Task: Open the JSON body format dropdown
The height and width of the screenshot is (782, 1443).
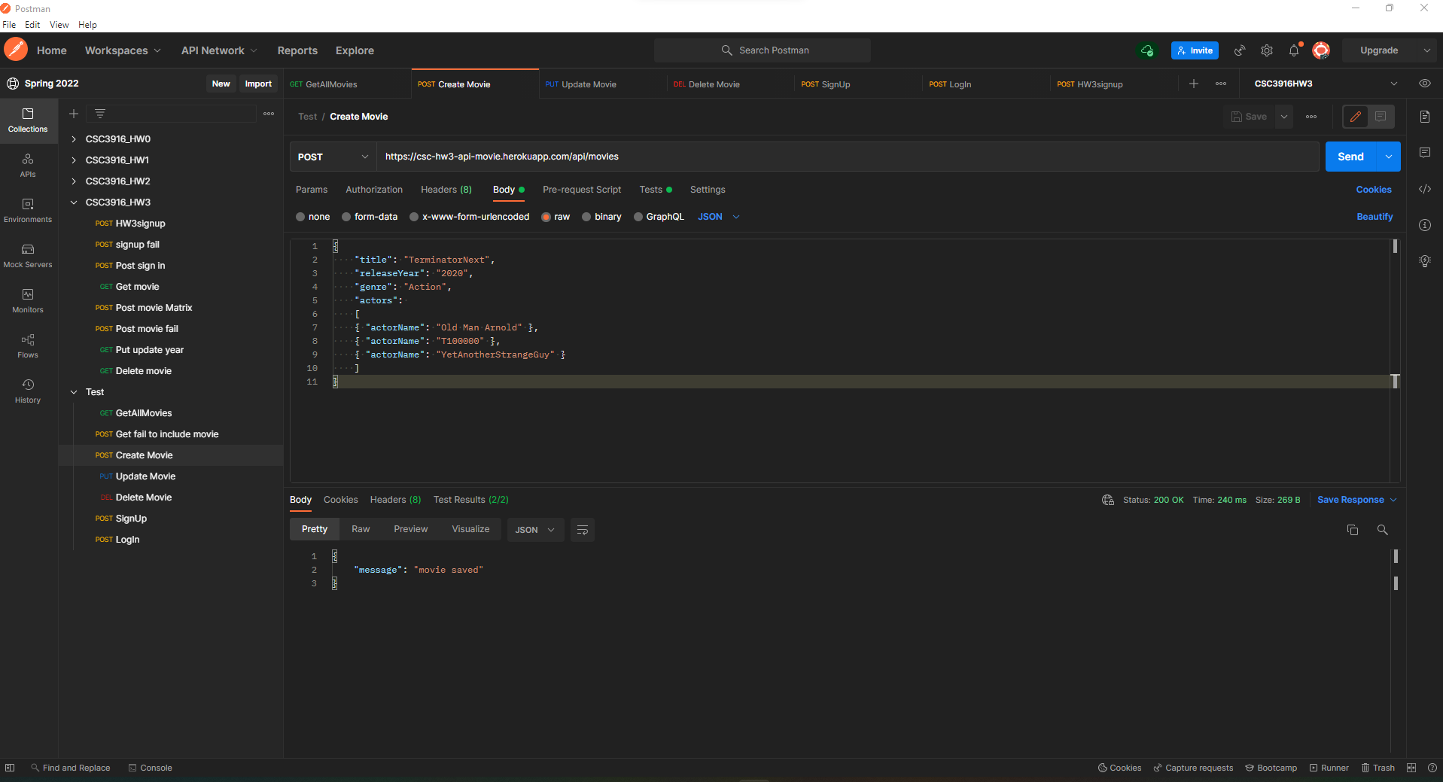Action: point(719,217)
